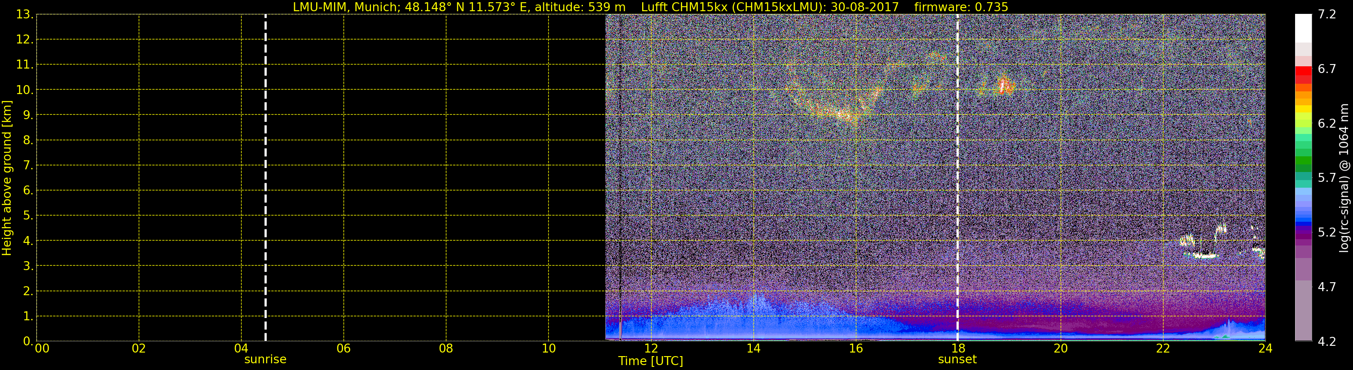Click the time axis tick label 04

[x=241, y=348]
